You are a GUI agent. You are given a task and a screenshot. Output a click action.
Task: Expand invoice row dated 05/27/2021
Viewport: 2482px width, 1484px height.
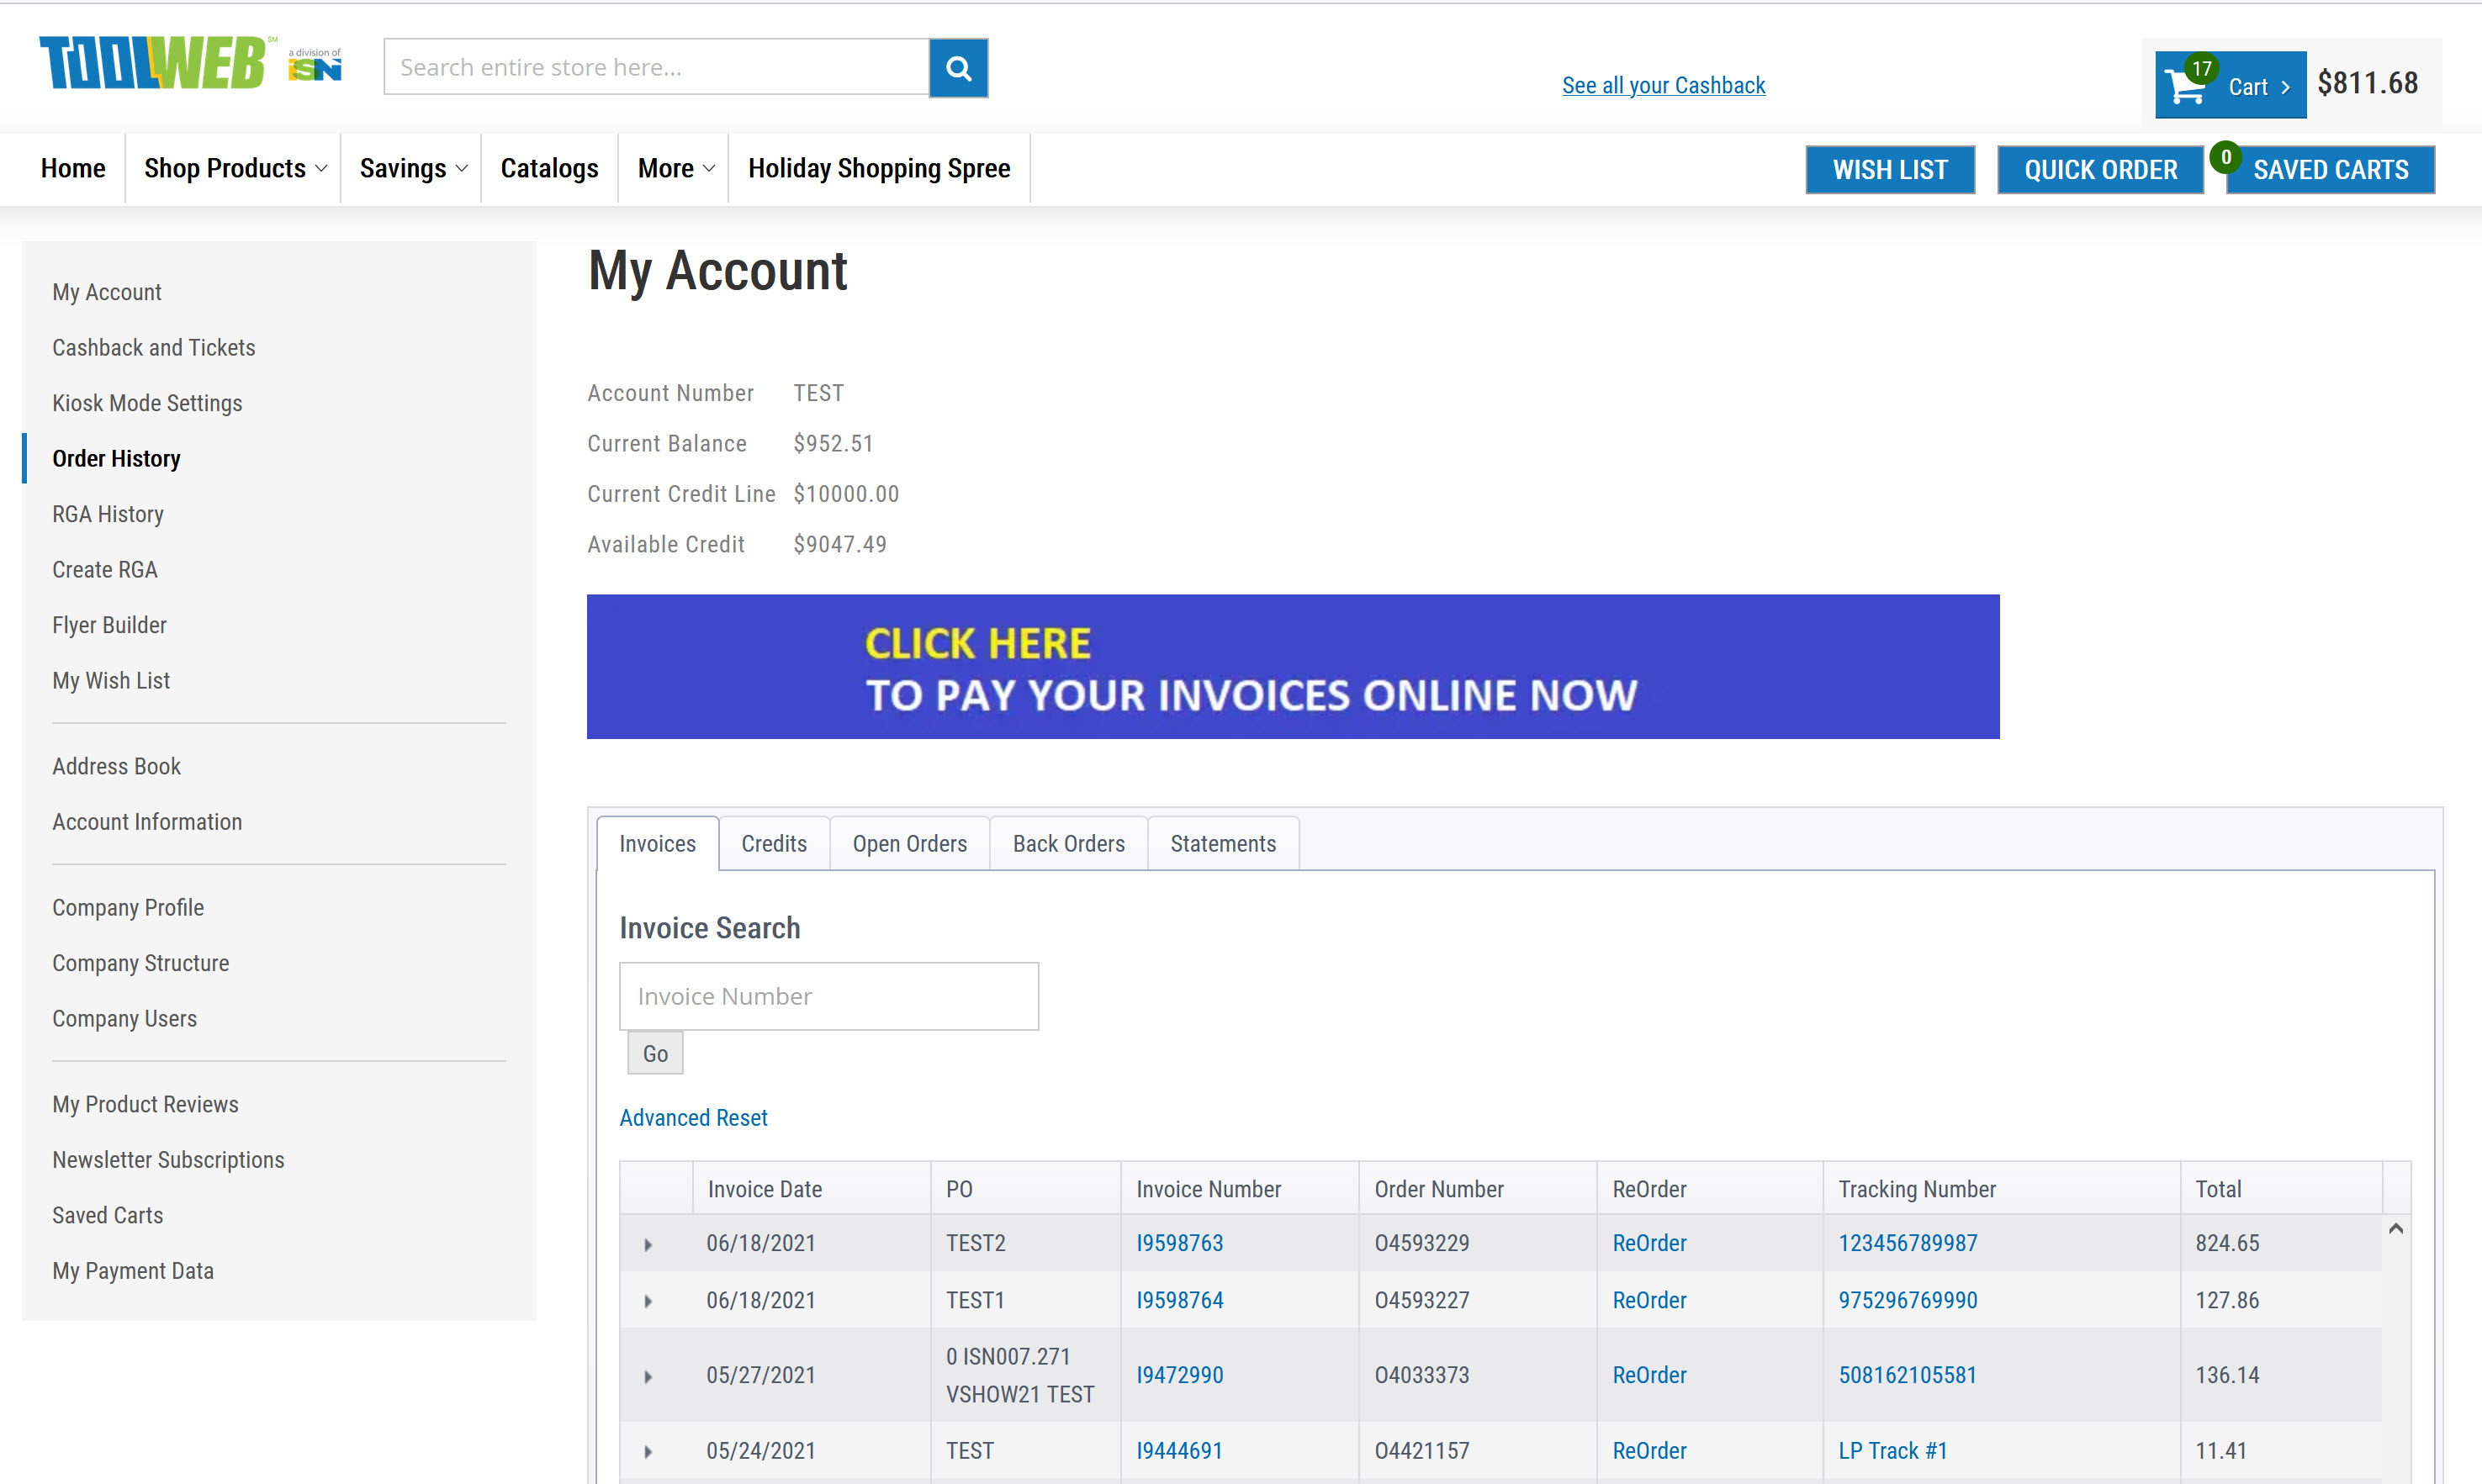coord(648,1376)
